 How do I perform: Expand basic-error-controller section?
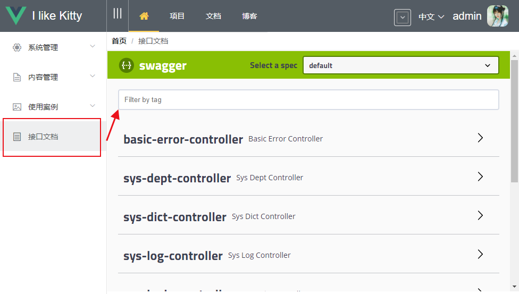[x=480, y=138]
